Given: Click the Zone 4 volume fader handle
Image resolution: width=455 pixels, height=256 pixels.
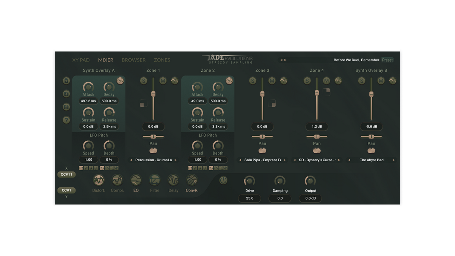Looking at the screenshot, I should 317,93.
